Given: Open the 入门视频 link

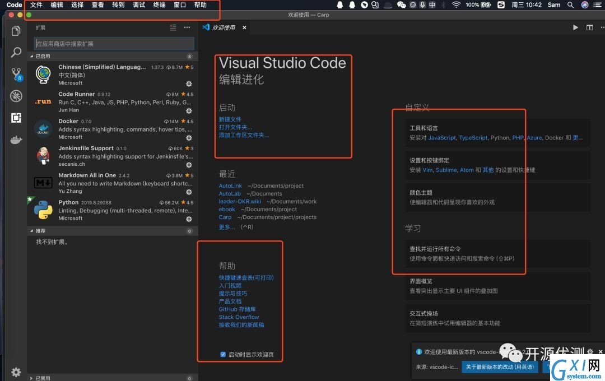Looking at the screenshot, I should coord(230,286).
